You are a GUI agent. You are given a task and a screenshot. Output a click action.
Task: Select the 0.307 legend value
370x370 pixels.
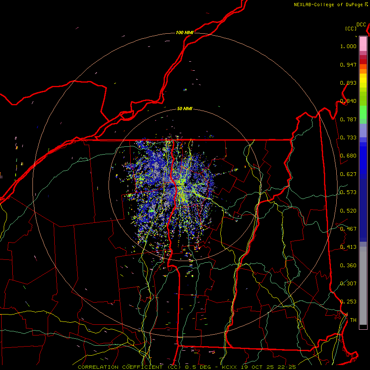348,284
